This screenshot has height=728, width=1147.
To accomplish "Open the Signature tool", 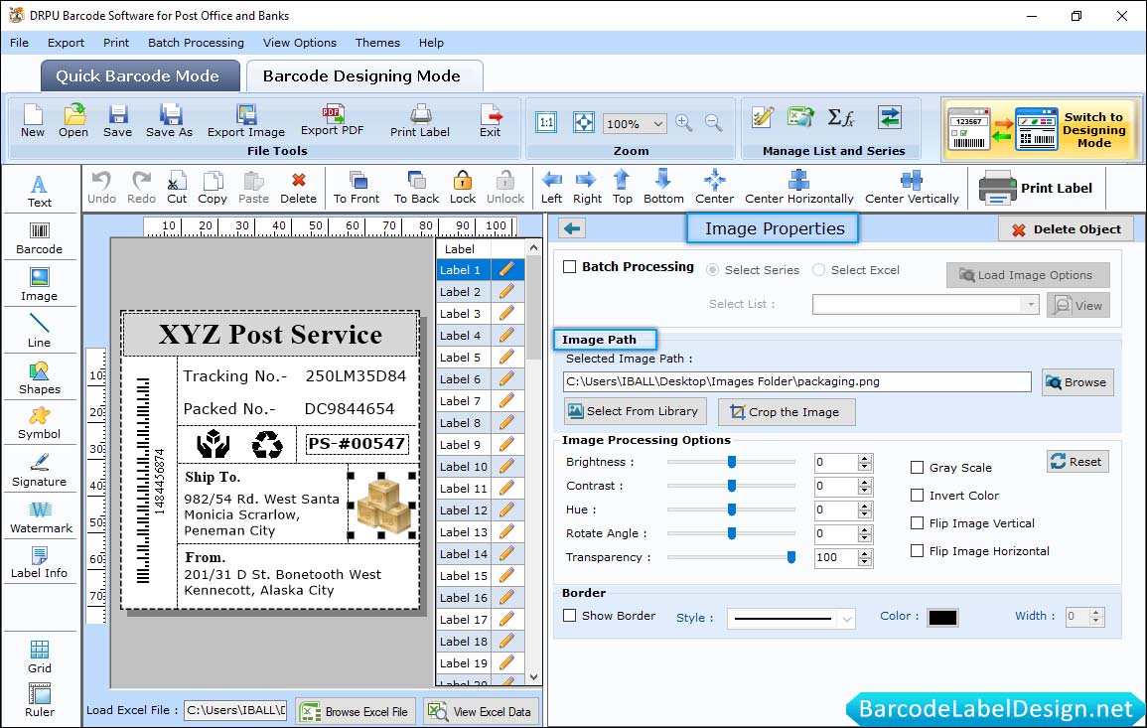I will pos(39,470).
